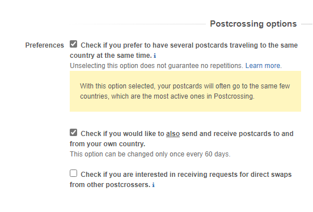Image resolution: width=313 pixels, height=212 pixels.
Task: Uncheck the several postcards same country checkbox
Action: (x=74, y=44)
